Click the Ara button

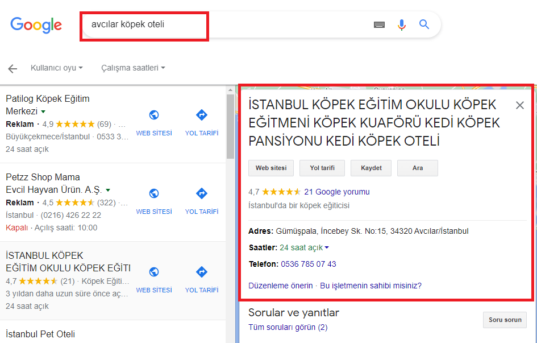pyautogui.click(x=418, y=168)
